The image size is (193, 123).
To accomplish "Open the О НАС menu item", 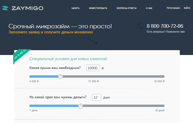I will click(149, 8).
